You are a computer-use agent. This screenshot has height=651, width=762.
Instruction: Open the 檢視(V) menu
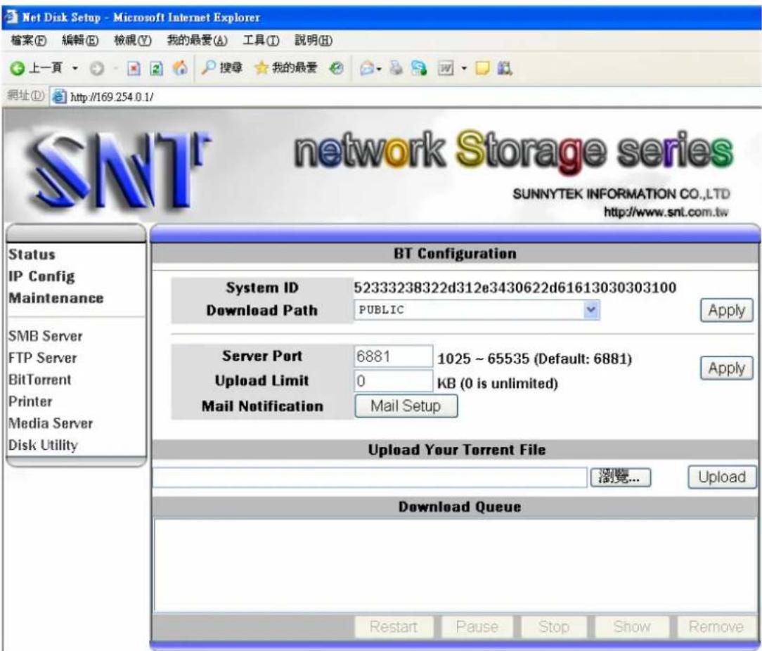(133, 40)
